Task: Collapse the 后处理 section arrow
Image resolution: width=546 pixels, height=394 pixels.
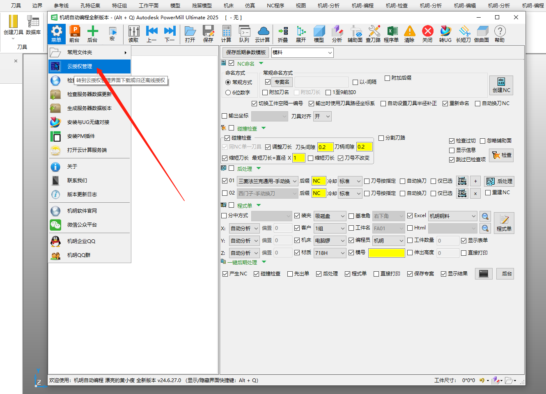Action: point(259,168)
